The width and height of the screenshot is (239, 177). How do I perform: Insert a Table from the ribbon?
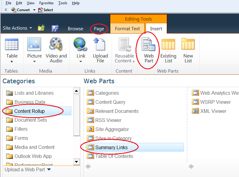point(12,50)
